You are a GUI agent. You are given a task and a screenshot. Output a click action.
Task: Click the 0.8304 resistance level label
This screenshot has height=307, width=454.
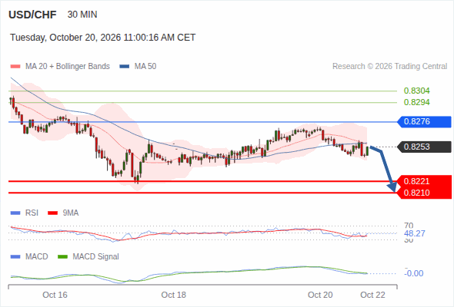tap(416, 91)
